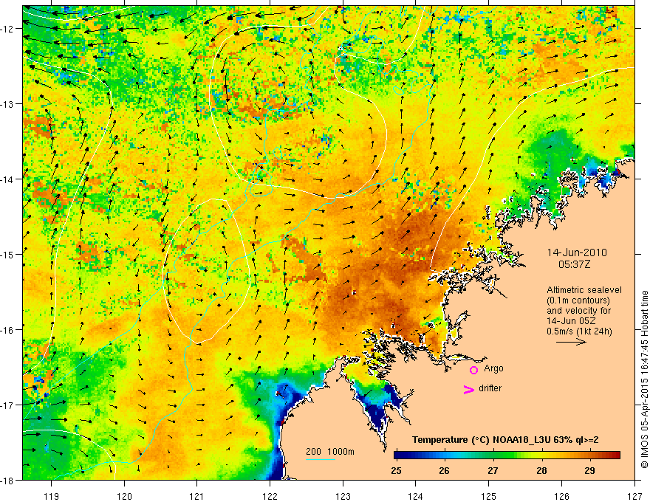Click latitude axis label -17
The width and height of the screenshot is (650, 502).
click(x=7, y=405)
